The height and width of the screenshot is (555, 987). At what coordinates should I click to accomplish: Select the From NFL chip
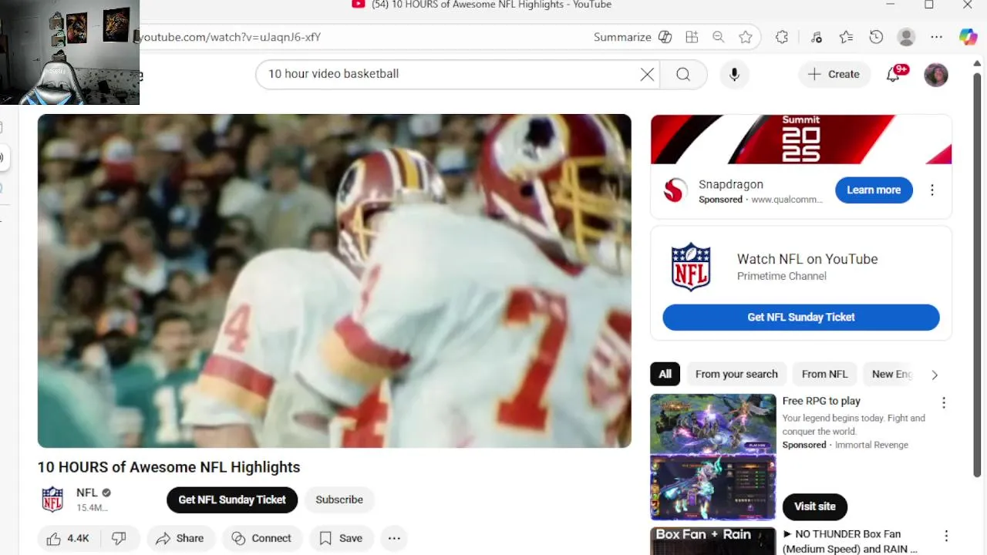click(824, 374)
